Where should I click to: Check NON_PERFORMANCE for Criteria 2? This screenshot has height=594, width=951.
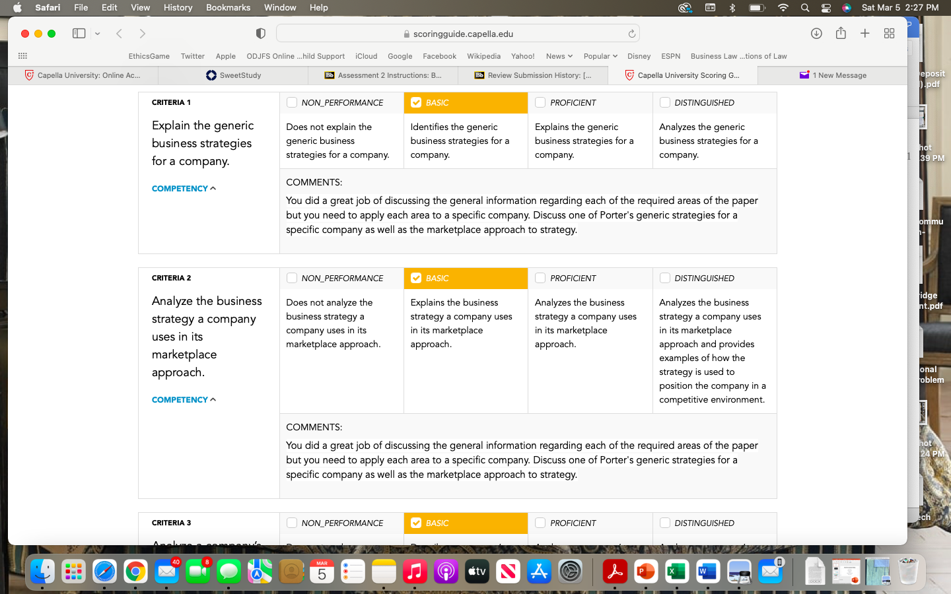coord(291,278)
